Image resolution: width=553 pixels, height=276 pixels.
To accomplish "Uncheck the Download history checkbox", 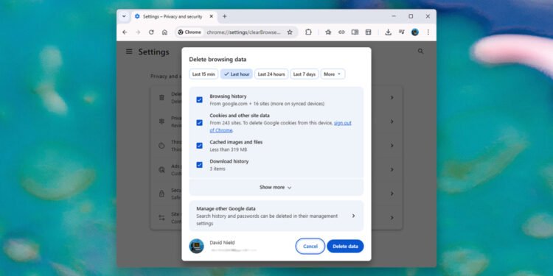I will [199, 165].
